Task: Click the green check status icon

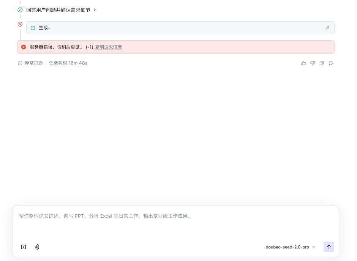Action: pos(20,10)
